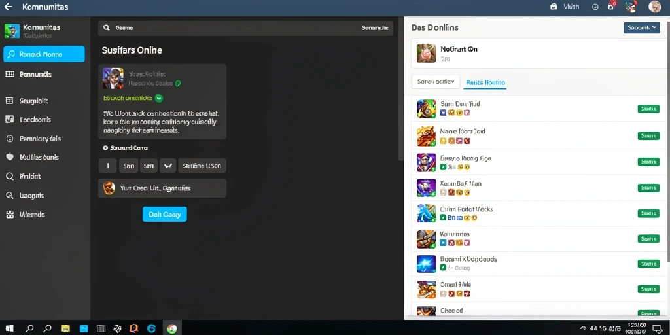The height and width of the screenshot is (335, 670).
Task: Open the profile avatar at top right
Action: pos(654,7)
